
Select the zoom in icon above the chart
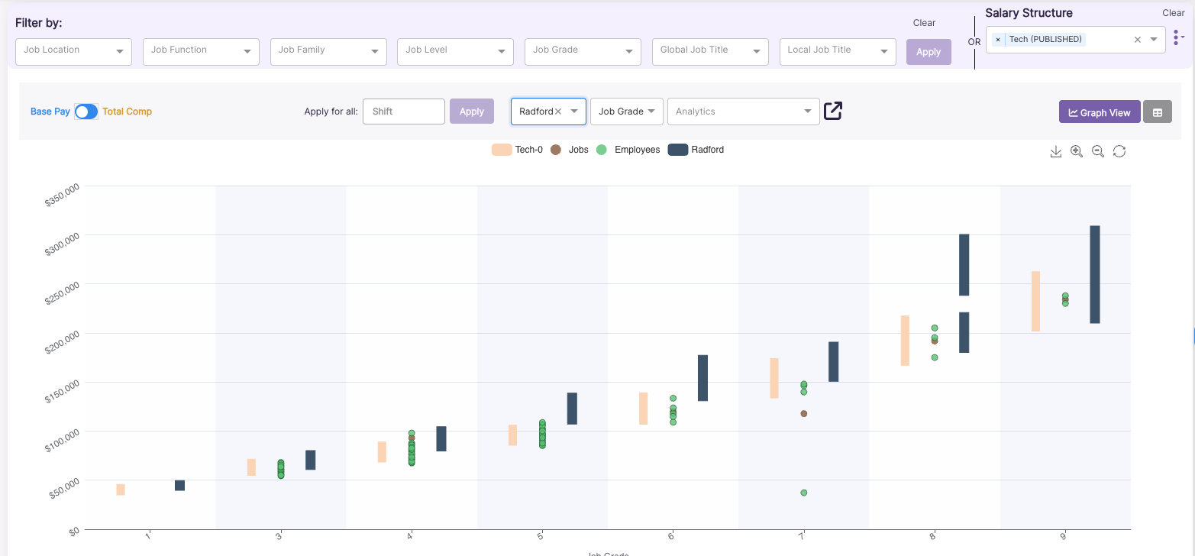(1077, 151)
